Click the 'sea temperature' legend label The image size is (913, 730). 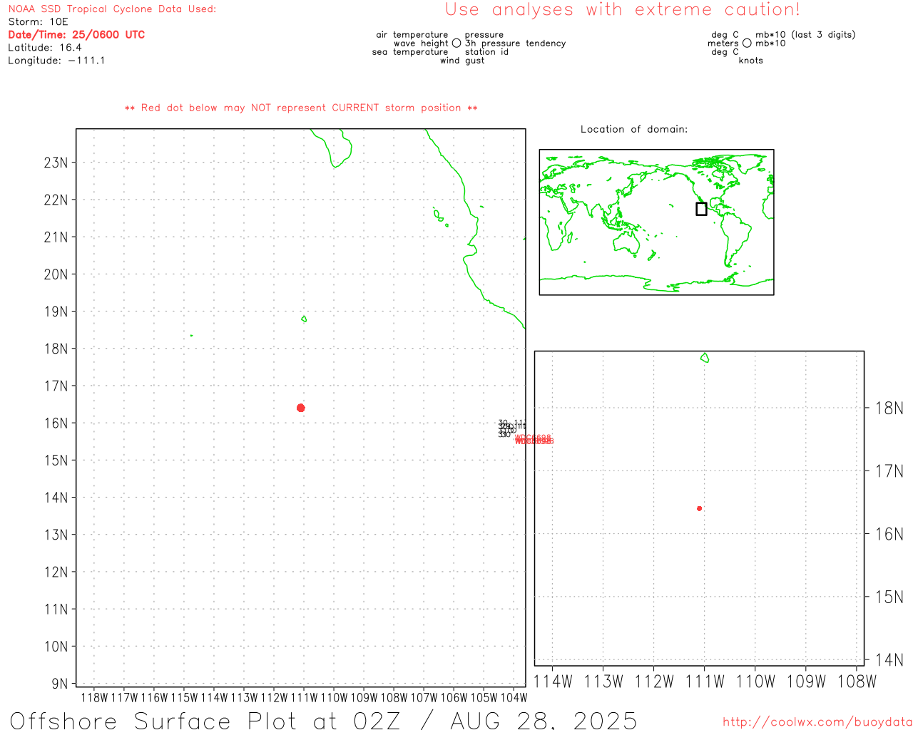[x=410, y=52]
